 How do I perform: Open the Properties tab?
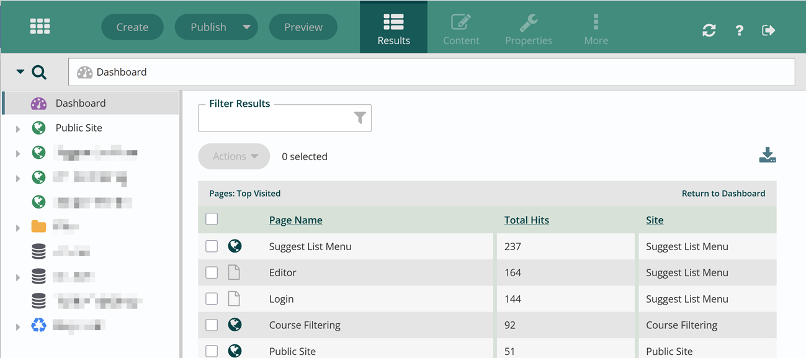click(528, 27)
